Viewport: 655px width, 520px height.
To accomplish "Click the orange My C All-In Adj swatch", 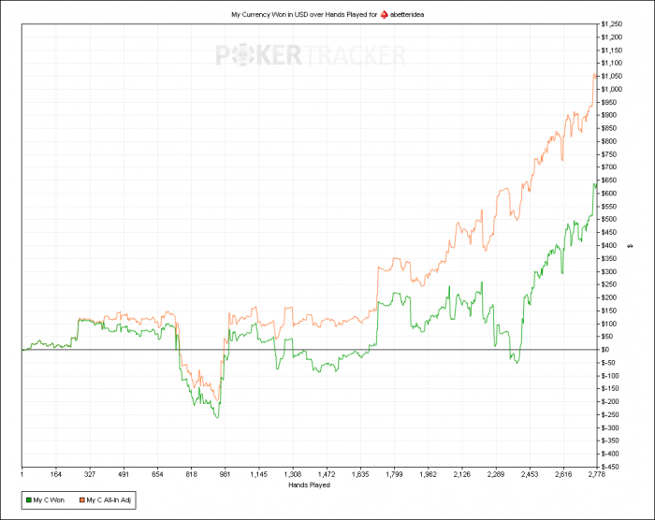I will (x=82, y=500).
